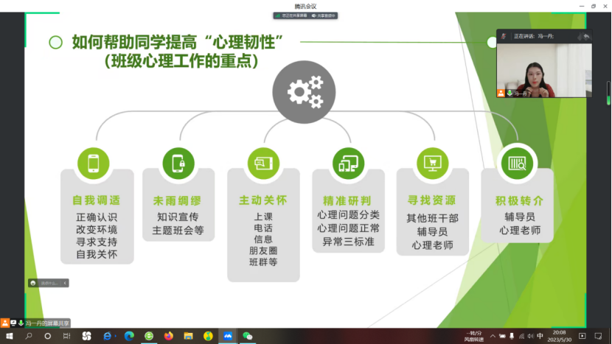612x344 pixels.
Task: Type in the 说点什么 chat field
Action: pyautogui.click(x=49, y=283)
